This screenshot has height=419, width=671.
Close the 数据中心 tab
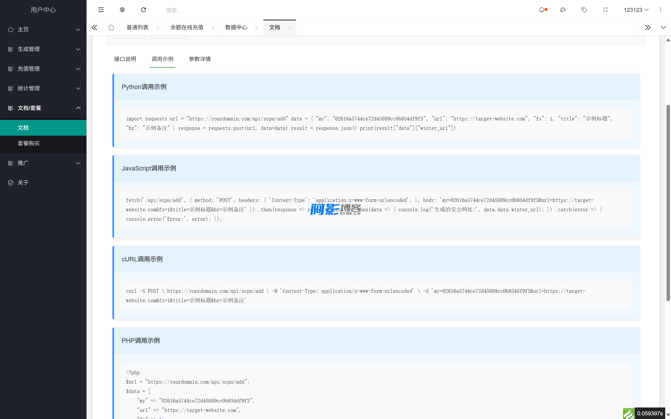(257, 28)
